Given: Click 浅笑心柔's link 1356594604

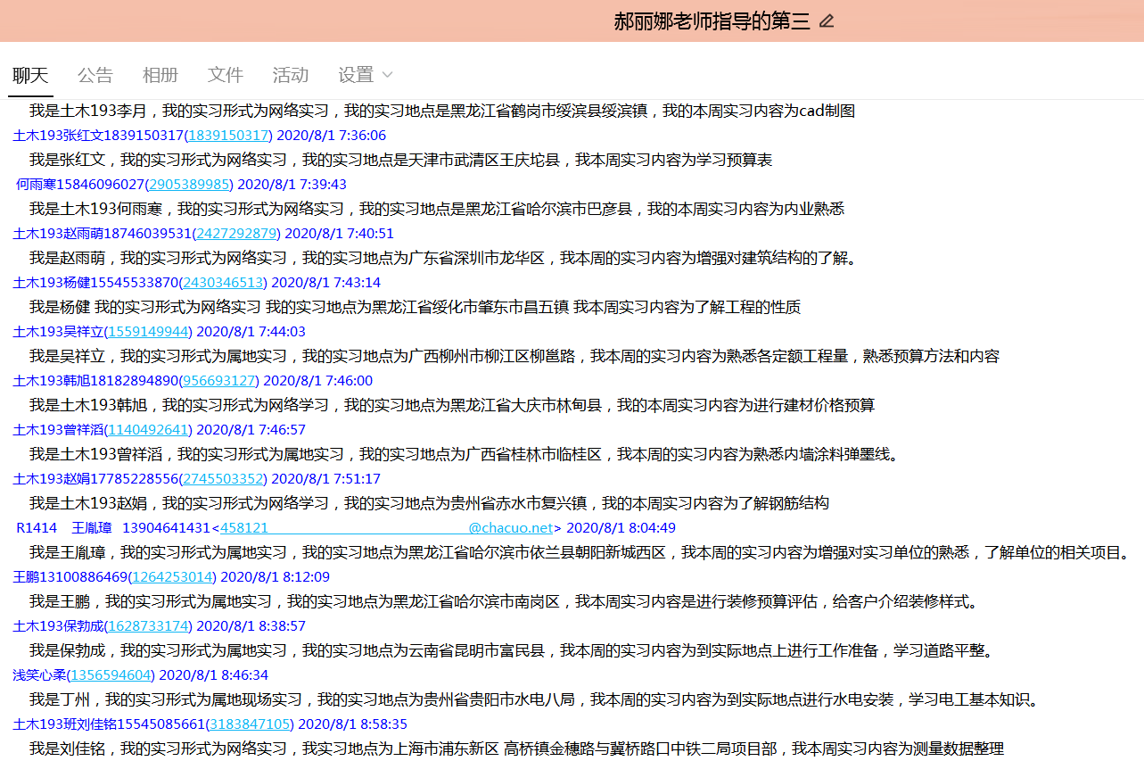Looking at the screenshot, I should point(111,675).
